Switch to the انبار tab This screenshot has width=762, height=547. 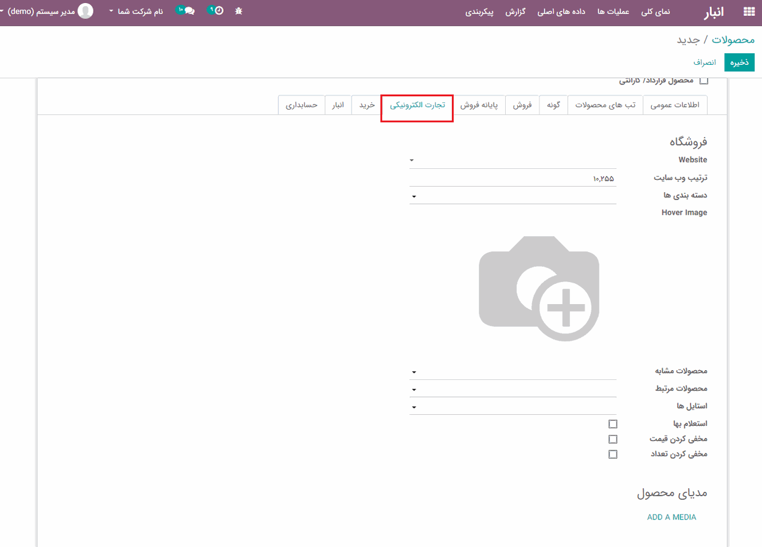[x=338, y=105]
